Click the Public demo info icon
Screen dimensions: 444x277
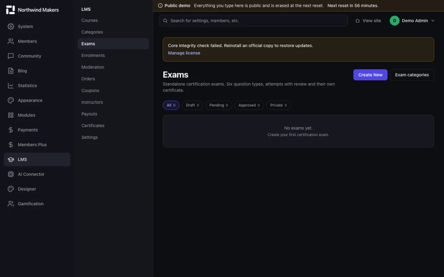pos(160,6)
